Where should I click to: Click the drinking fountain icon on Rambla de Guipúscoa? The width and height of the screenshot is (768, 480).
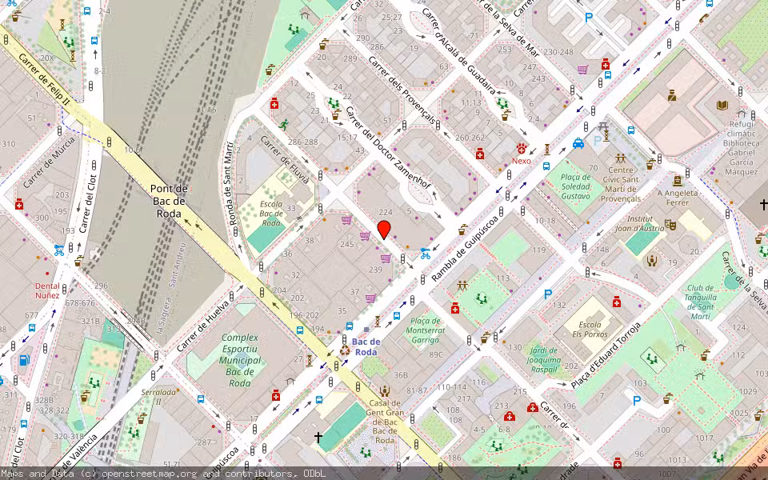pos(462,230)
